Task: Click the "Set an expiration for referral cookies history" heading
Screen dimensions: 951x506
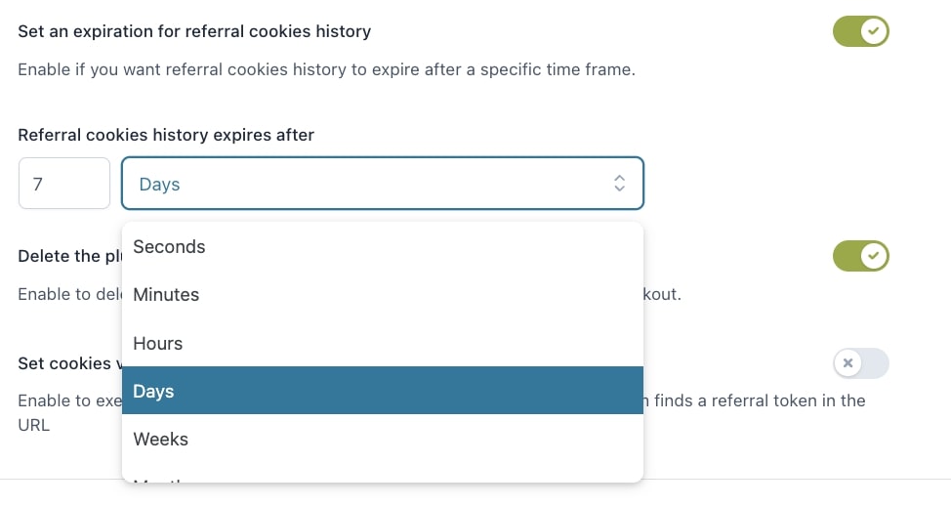Action: pos(194,31)
